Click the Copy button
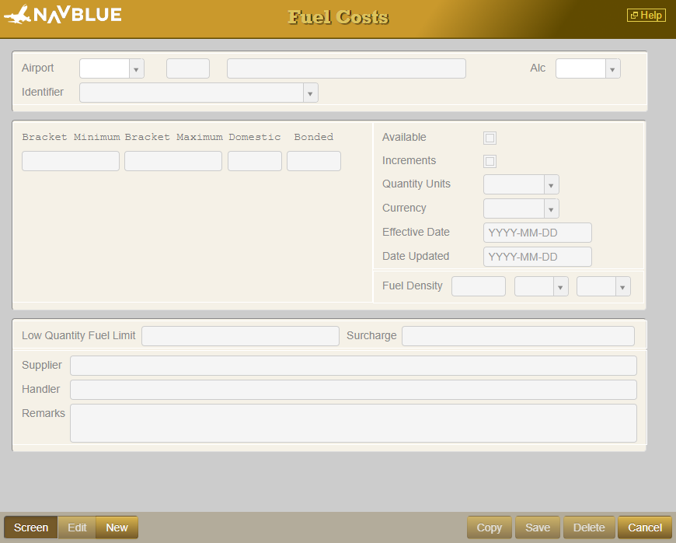Image resolution: width=676 pixels, height=543 pixels. (490, 527)
